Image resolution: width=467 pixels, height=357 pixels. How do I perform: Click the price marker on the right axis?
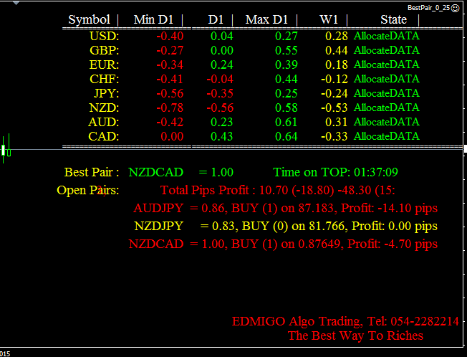[x=466, y=149]
